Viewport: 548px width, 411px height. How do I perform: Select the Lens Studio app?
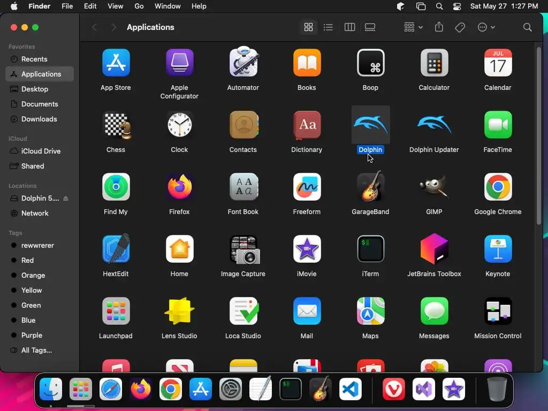pos(180,311)
